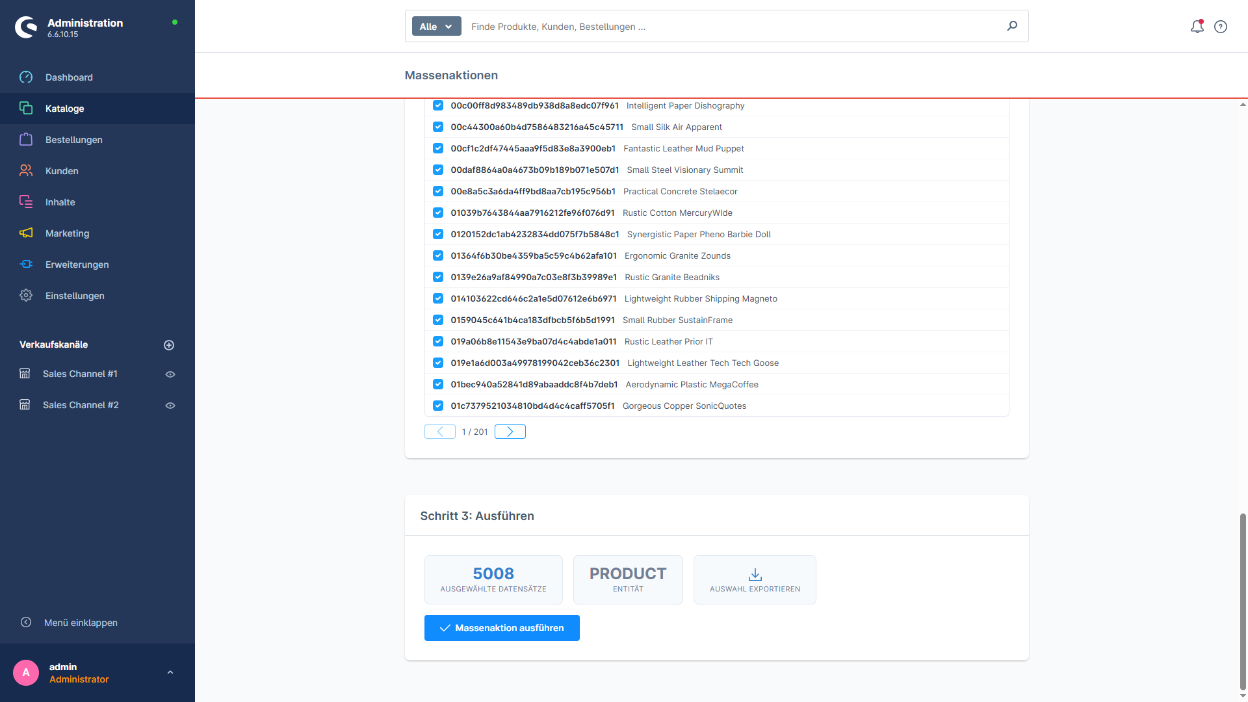Open the Dashboard gauge icon
The height and width of the screenshot is (702, 1248).
[x=26, y=77]
